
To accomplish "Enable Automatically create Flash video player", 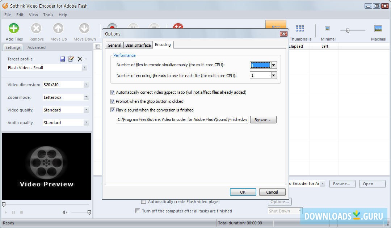I will pos(144,202).
